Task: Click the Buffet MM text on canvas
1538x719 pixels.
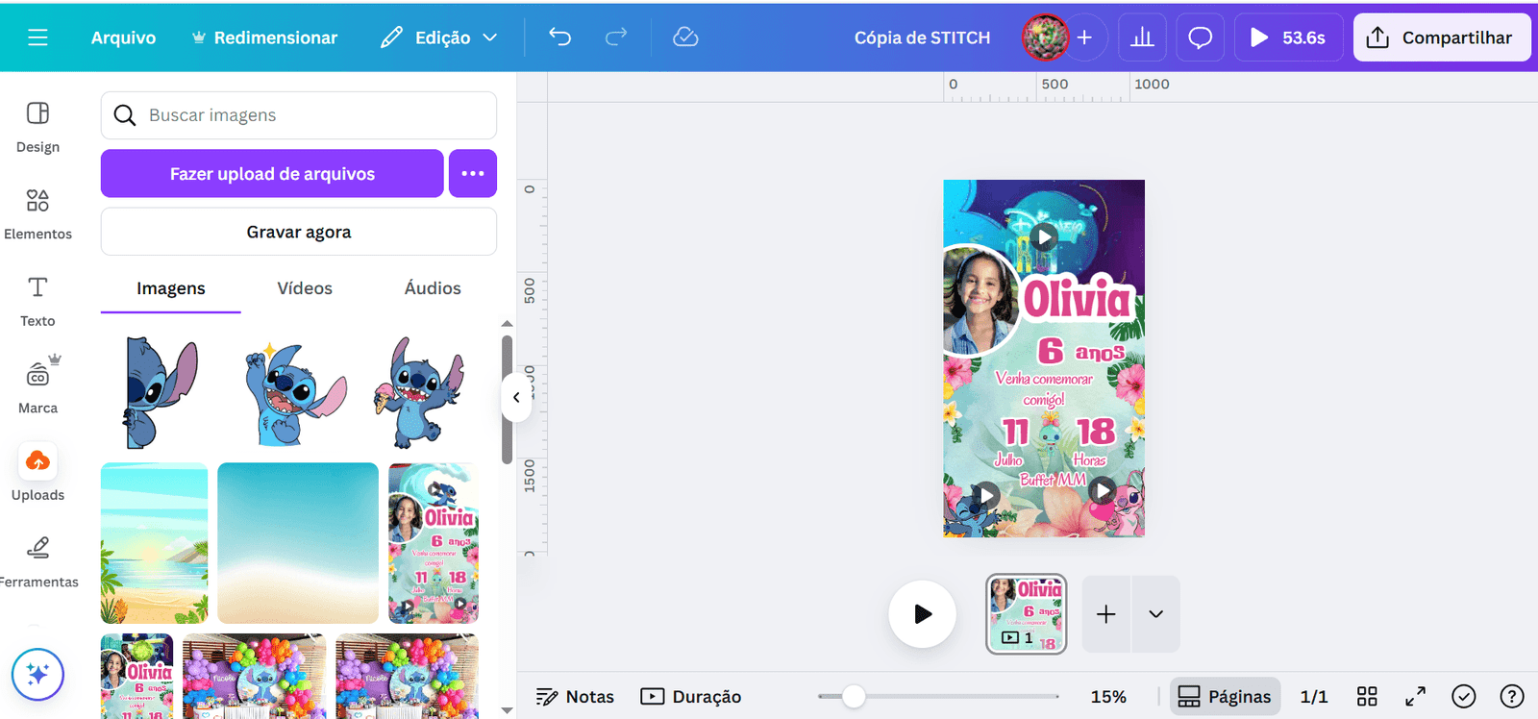Action: 1053,479
